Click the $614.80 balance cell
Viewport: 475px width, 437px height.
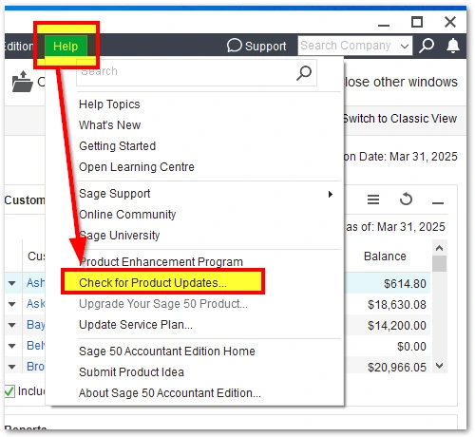click(405, 284)
